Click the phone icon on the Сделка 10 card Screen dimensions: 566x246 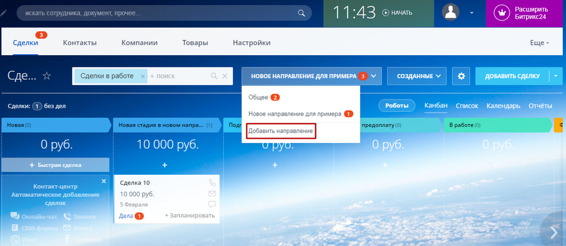pyautogui.click(x=212, y=182)
